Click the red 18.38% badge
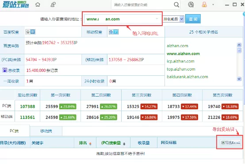The width and height of the screenshot is (245, 164). pos(230,107)
